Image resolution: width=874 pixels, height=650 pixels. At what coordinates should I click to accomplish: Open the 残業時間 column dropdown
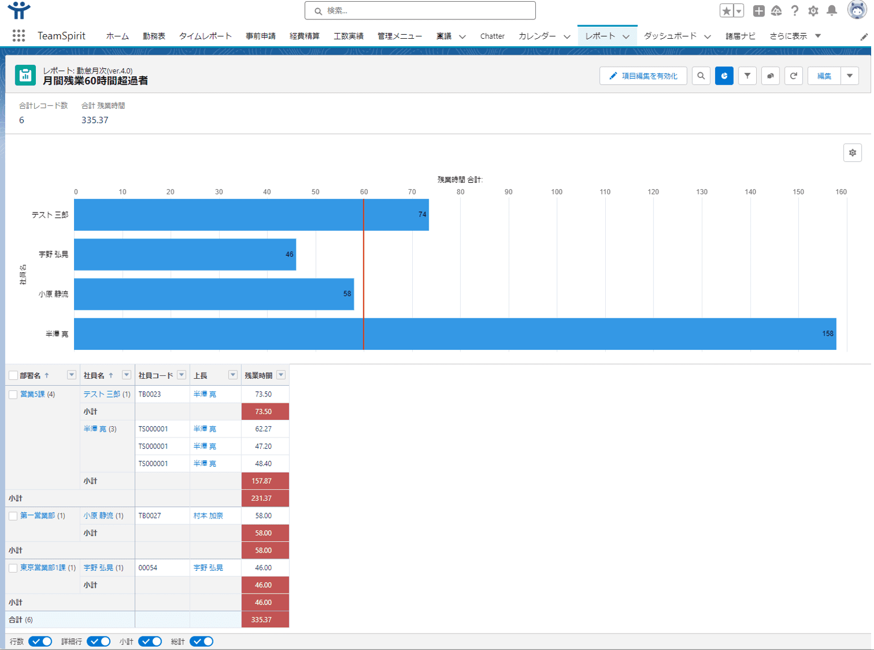tap(281, 375)
